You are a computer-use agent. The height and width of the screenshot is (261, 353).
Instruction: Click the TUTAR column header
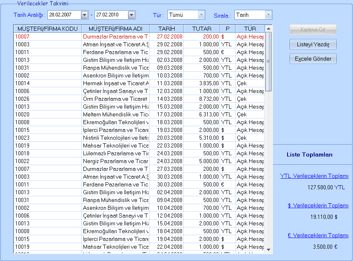click(202, 29)
